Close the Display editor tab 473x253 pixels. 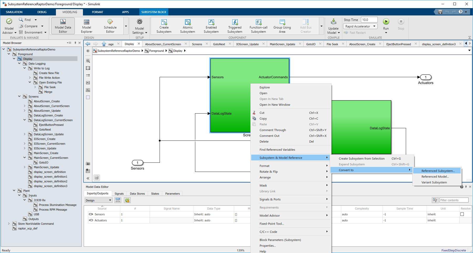coord(139,44)
